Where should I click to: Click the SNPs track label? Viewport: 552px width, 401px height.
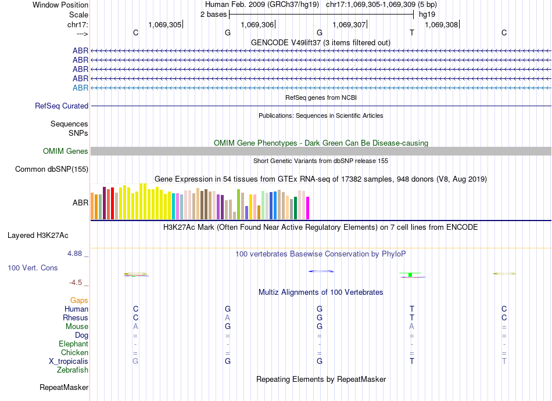pos(78,133)
